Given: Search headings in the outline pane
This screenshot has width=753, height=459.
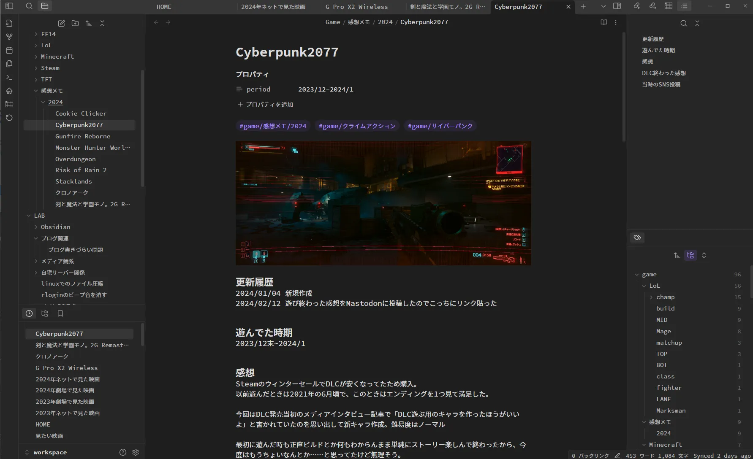Looking at the screenshot, I should (x=684, y=23).
